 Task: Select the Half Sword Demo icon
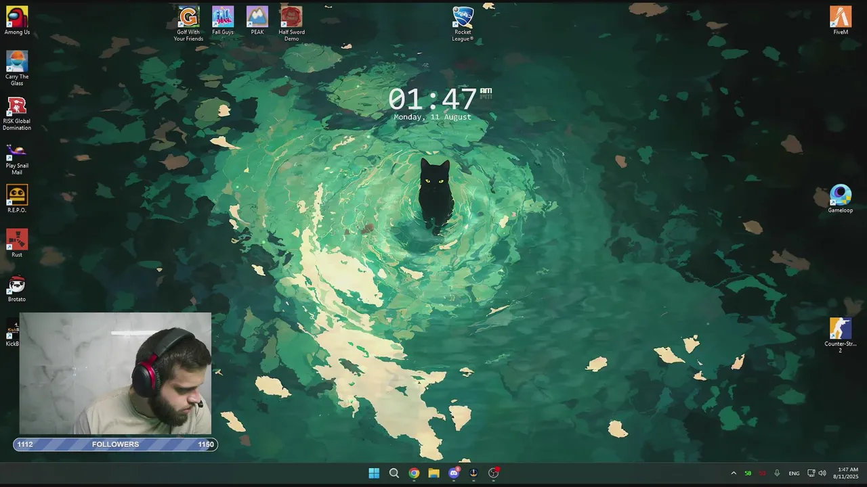[291, 24]
